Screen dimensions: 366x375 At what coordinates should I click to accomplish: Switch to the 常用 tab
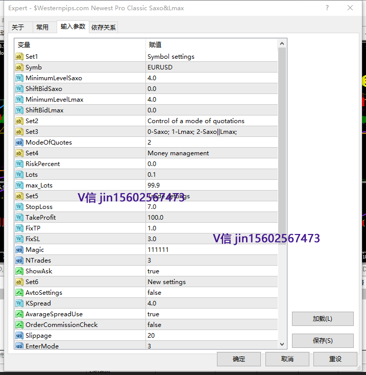coord(45,27)
